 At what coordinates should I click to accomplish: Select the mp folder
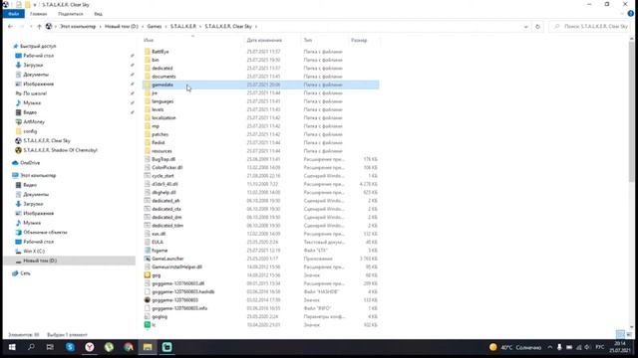156,126
